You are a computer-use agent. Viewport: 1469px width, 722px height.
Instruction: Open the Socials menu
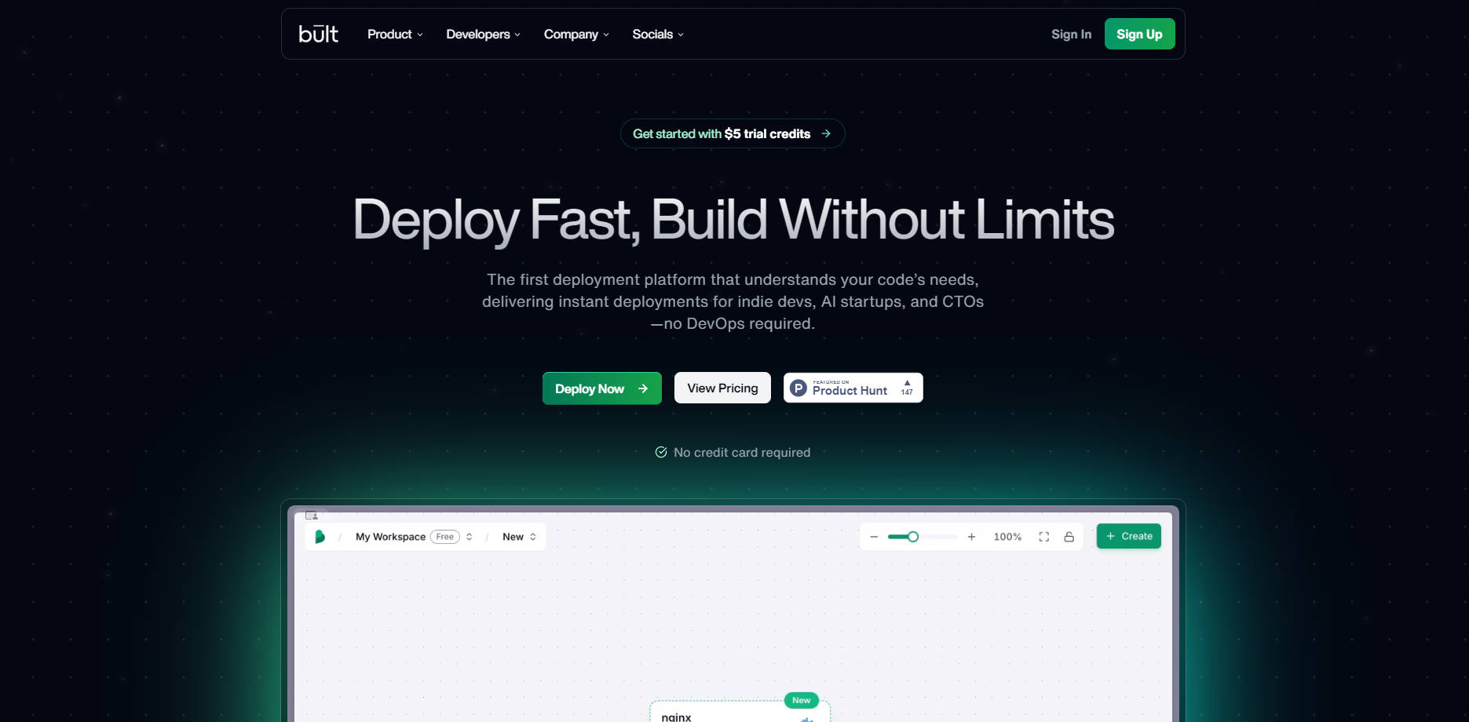click(658, 35)
